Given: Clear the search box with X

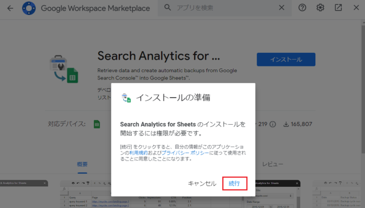Looking at the screenshot, I should tap(281, 8).
